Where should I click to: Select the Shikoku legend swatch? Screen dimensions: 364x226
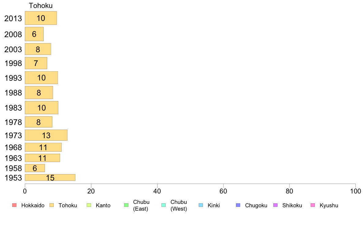[x=275, y=205]
